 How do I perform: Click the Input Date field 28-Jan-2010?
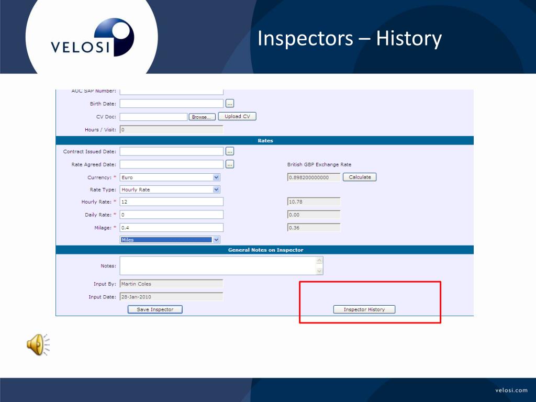click(x=172, y=297)
